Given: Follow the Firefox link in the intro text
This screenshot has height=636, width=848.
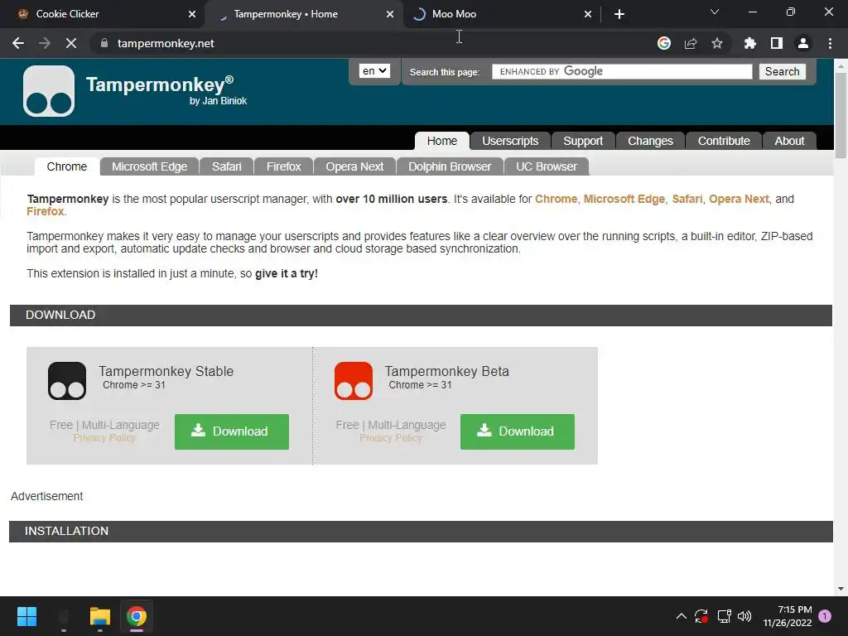Looking at the screenshot, I should coord(46,211).
